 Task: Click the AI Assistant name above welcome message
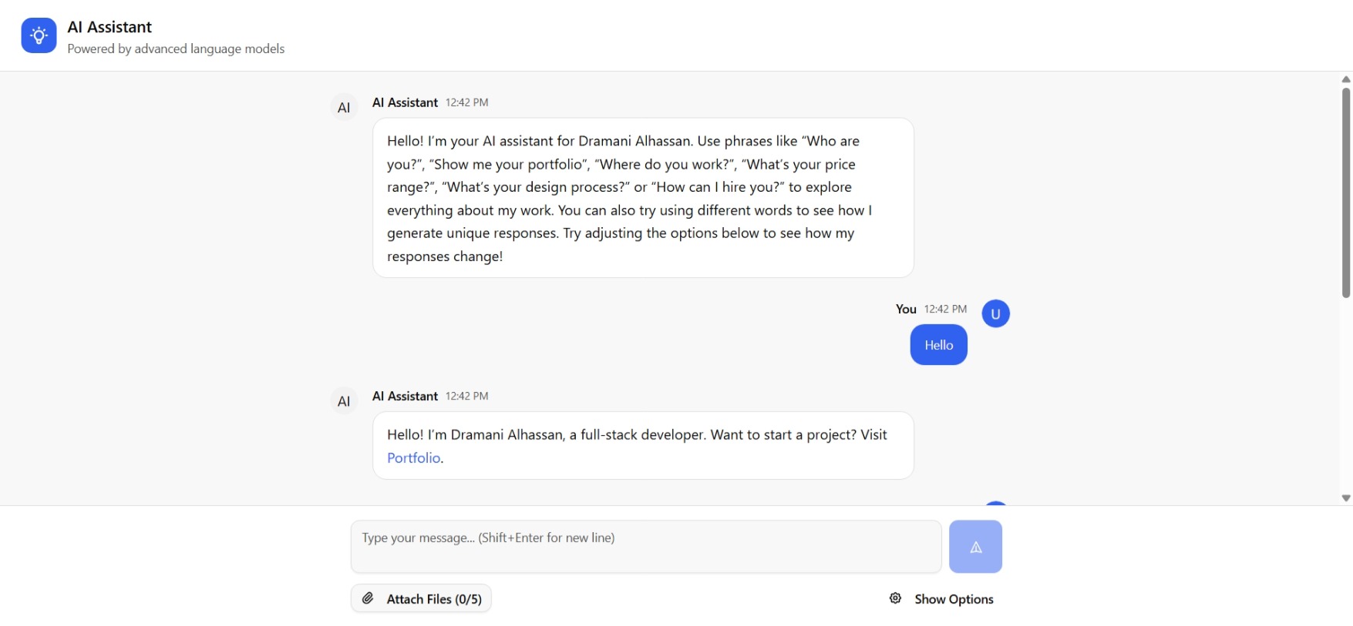[405, 102]
